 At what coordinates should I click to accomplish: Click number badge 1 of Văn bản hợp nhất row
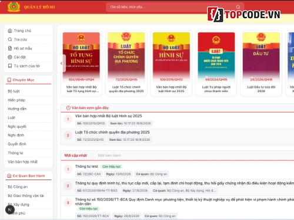tap(68, 119)
